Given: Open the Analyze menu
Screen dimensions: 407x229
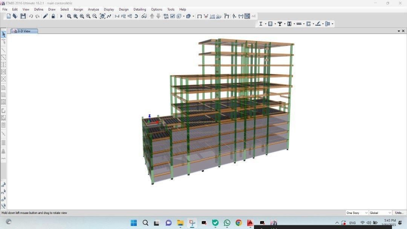Looking at the screenshot, I should tap(93, 9).
